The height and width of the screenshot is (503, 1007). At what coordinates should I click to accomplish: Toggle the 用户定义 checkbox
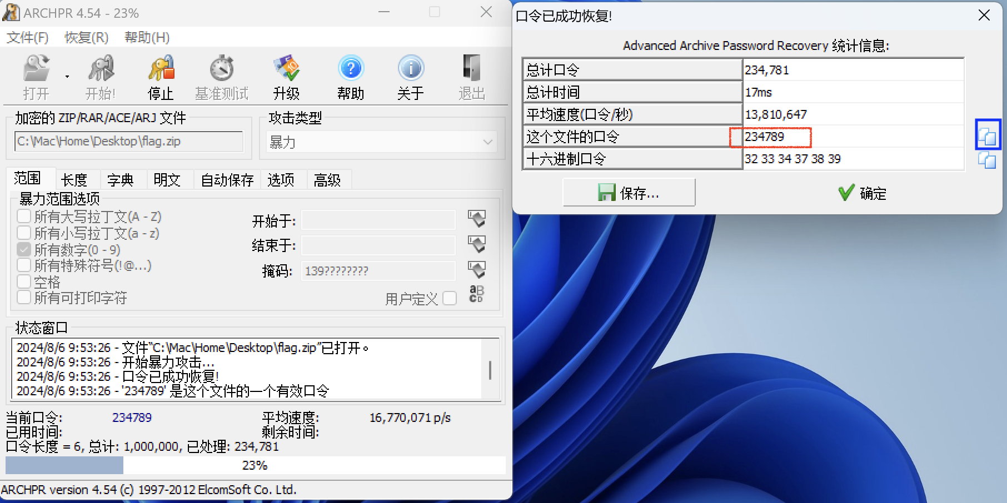[x=450, y=299]
